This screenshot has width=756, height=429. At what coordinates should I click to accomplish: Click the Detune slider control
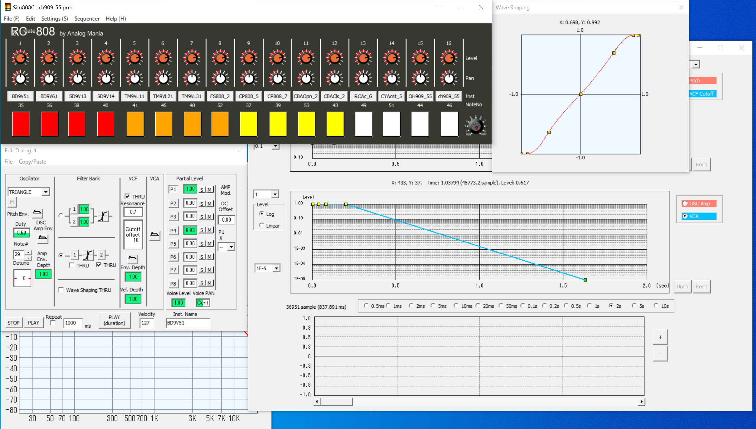[22, 278]
